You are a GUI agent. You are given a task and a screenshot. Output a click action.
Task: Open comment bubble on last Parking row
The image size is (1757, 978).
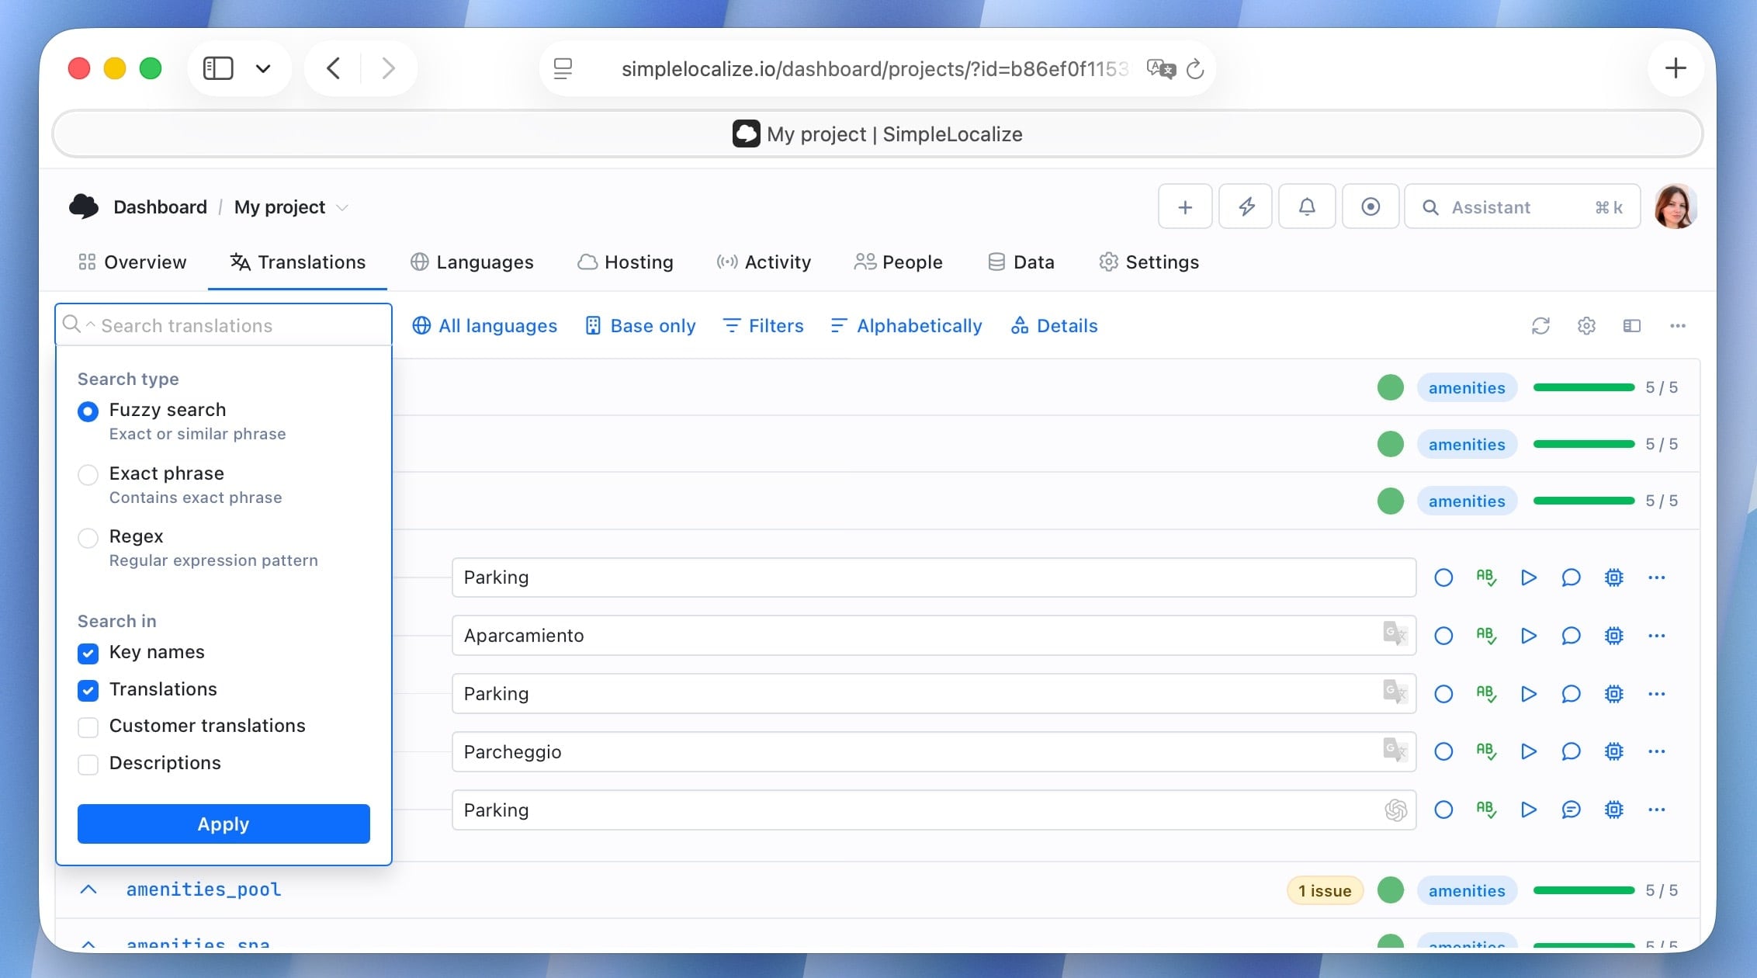[1571, 810]
